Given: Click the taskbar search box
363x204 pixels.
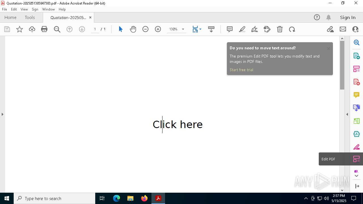Looking at the screenshot, I should (54, 198).
